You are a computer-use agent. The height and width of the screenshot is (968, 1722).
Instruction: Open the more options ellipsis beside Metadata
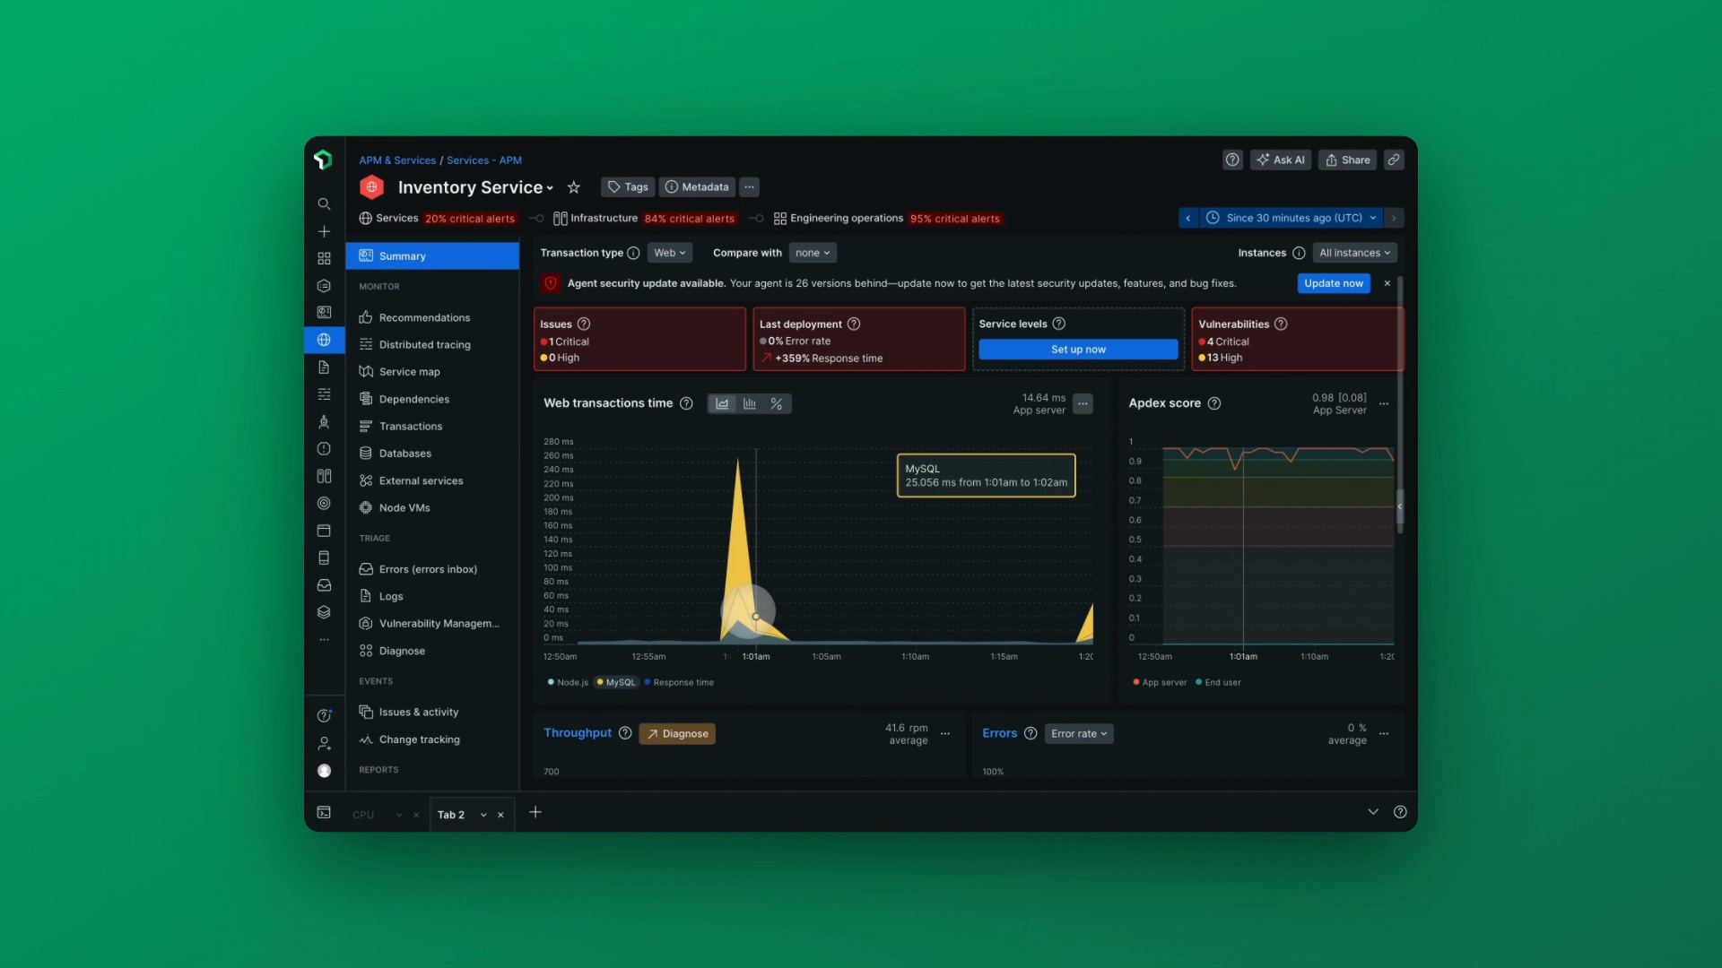click(x=749, y=187)
